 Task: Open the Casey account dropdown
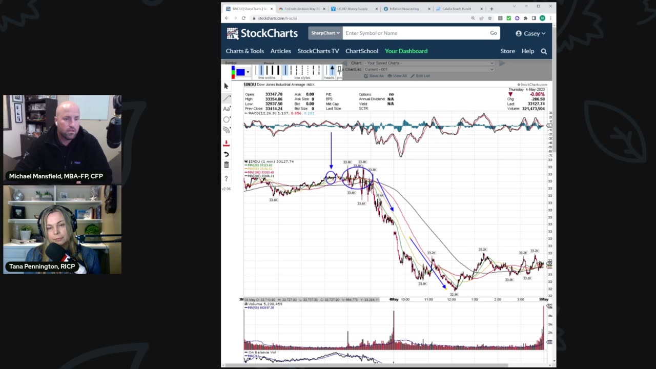click(x=530, y=33)
